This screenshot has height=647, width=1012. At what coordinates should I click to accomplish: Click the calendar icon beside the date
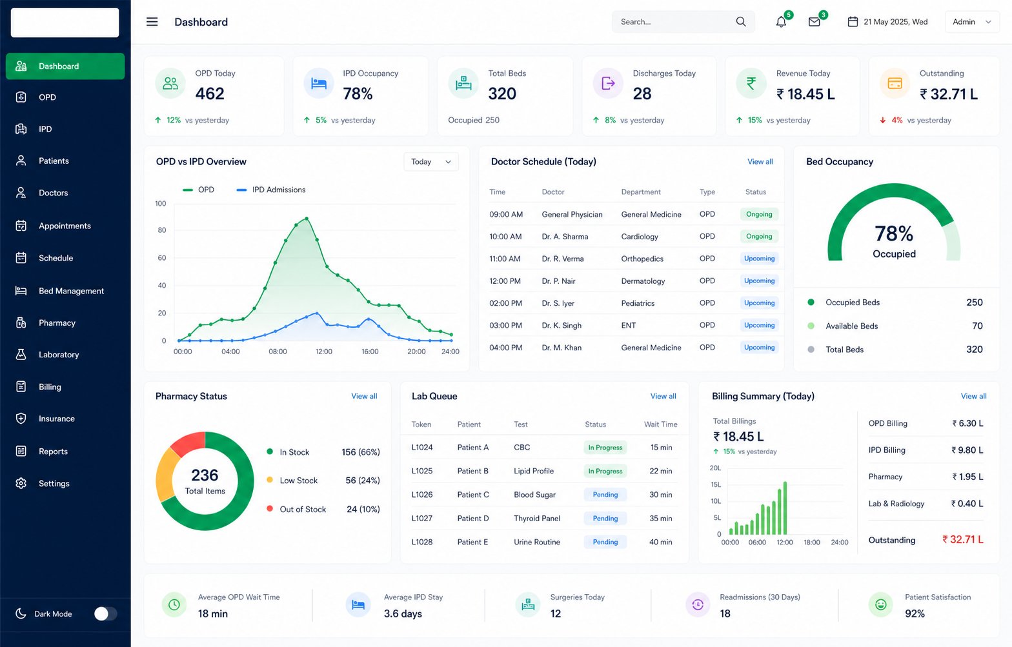(x=853, y=22)
